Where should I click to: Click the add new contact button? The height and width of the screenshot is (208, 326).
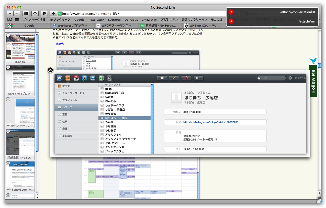(162, 78)
